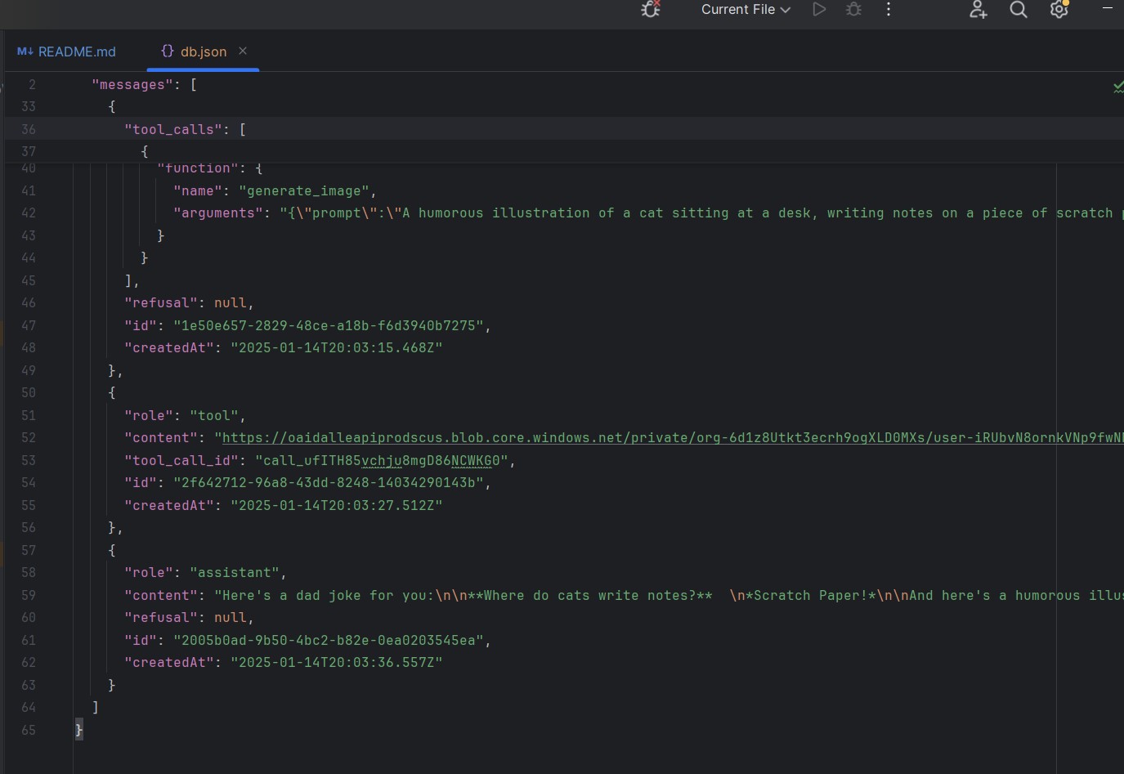
Task: Click line number 47 in gutter
Action: (29, 325)
